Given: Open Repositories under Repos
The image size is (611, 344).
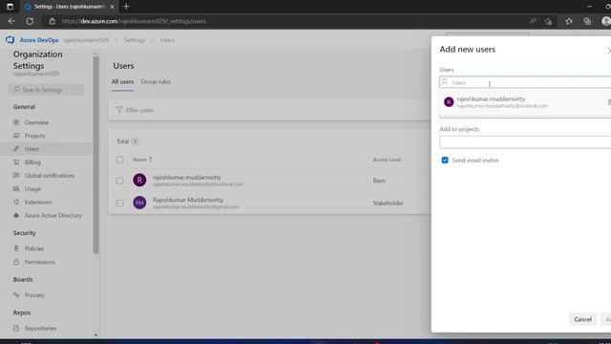Looking at the screenshot, I should pyautogui.click(x=40, y=328).
